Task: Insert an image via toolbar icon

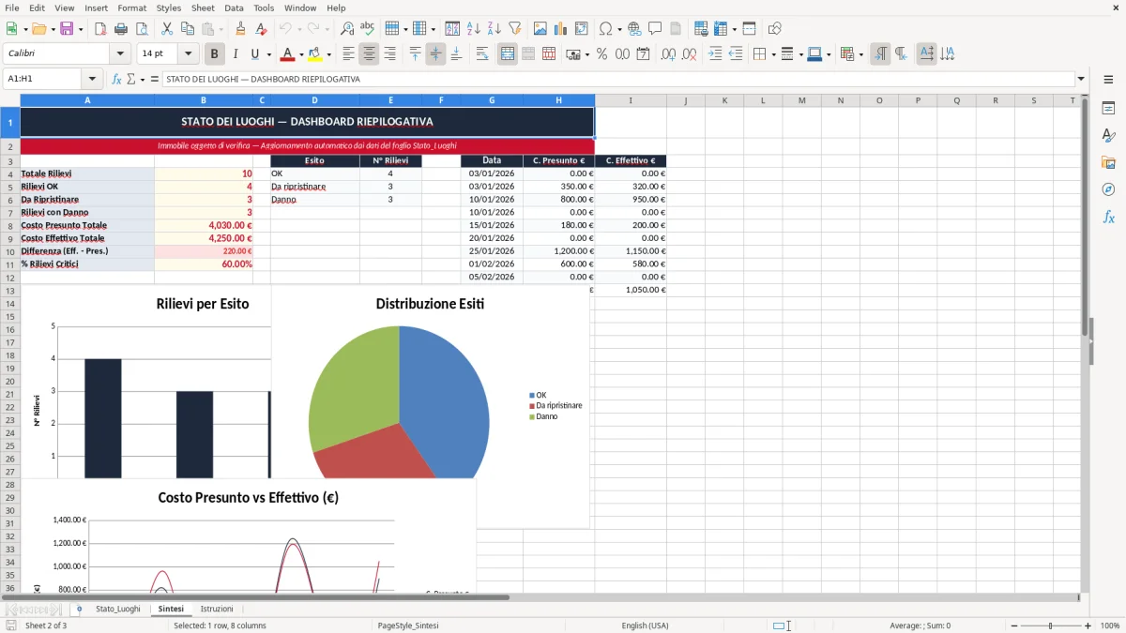Action: pyautogui.click(x=540, y=29)
